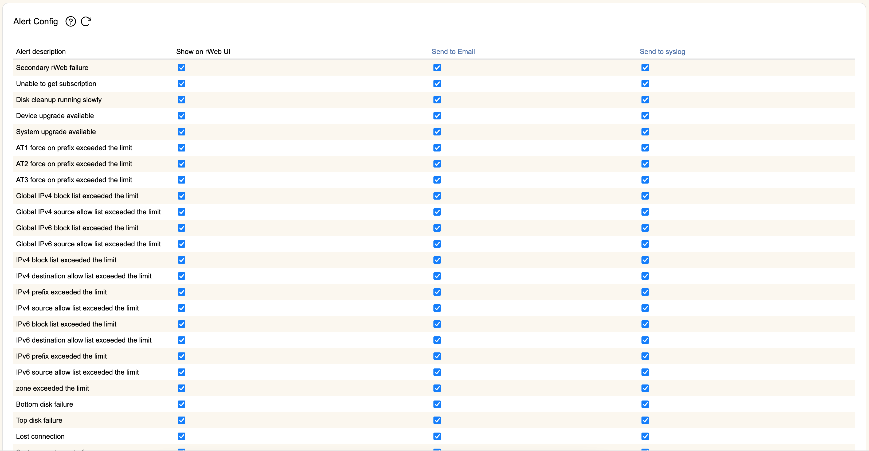
Task: Click the 'Alert Config' page title
Action: point(36,22)
